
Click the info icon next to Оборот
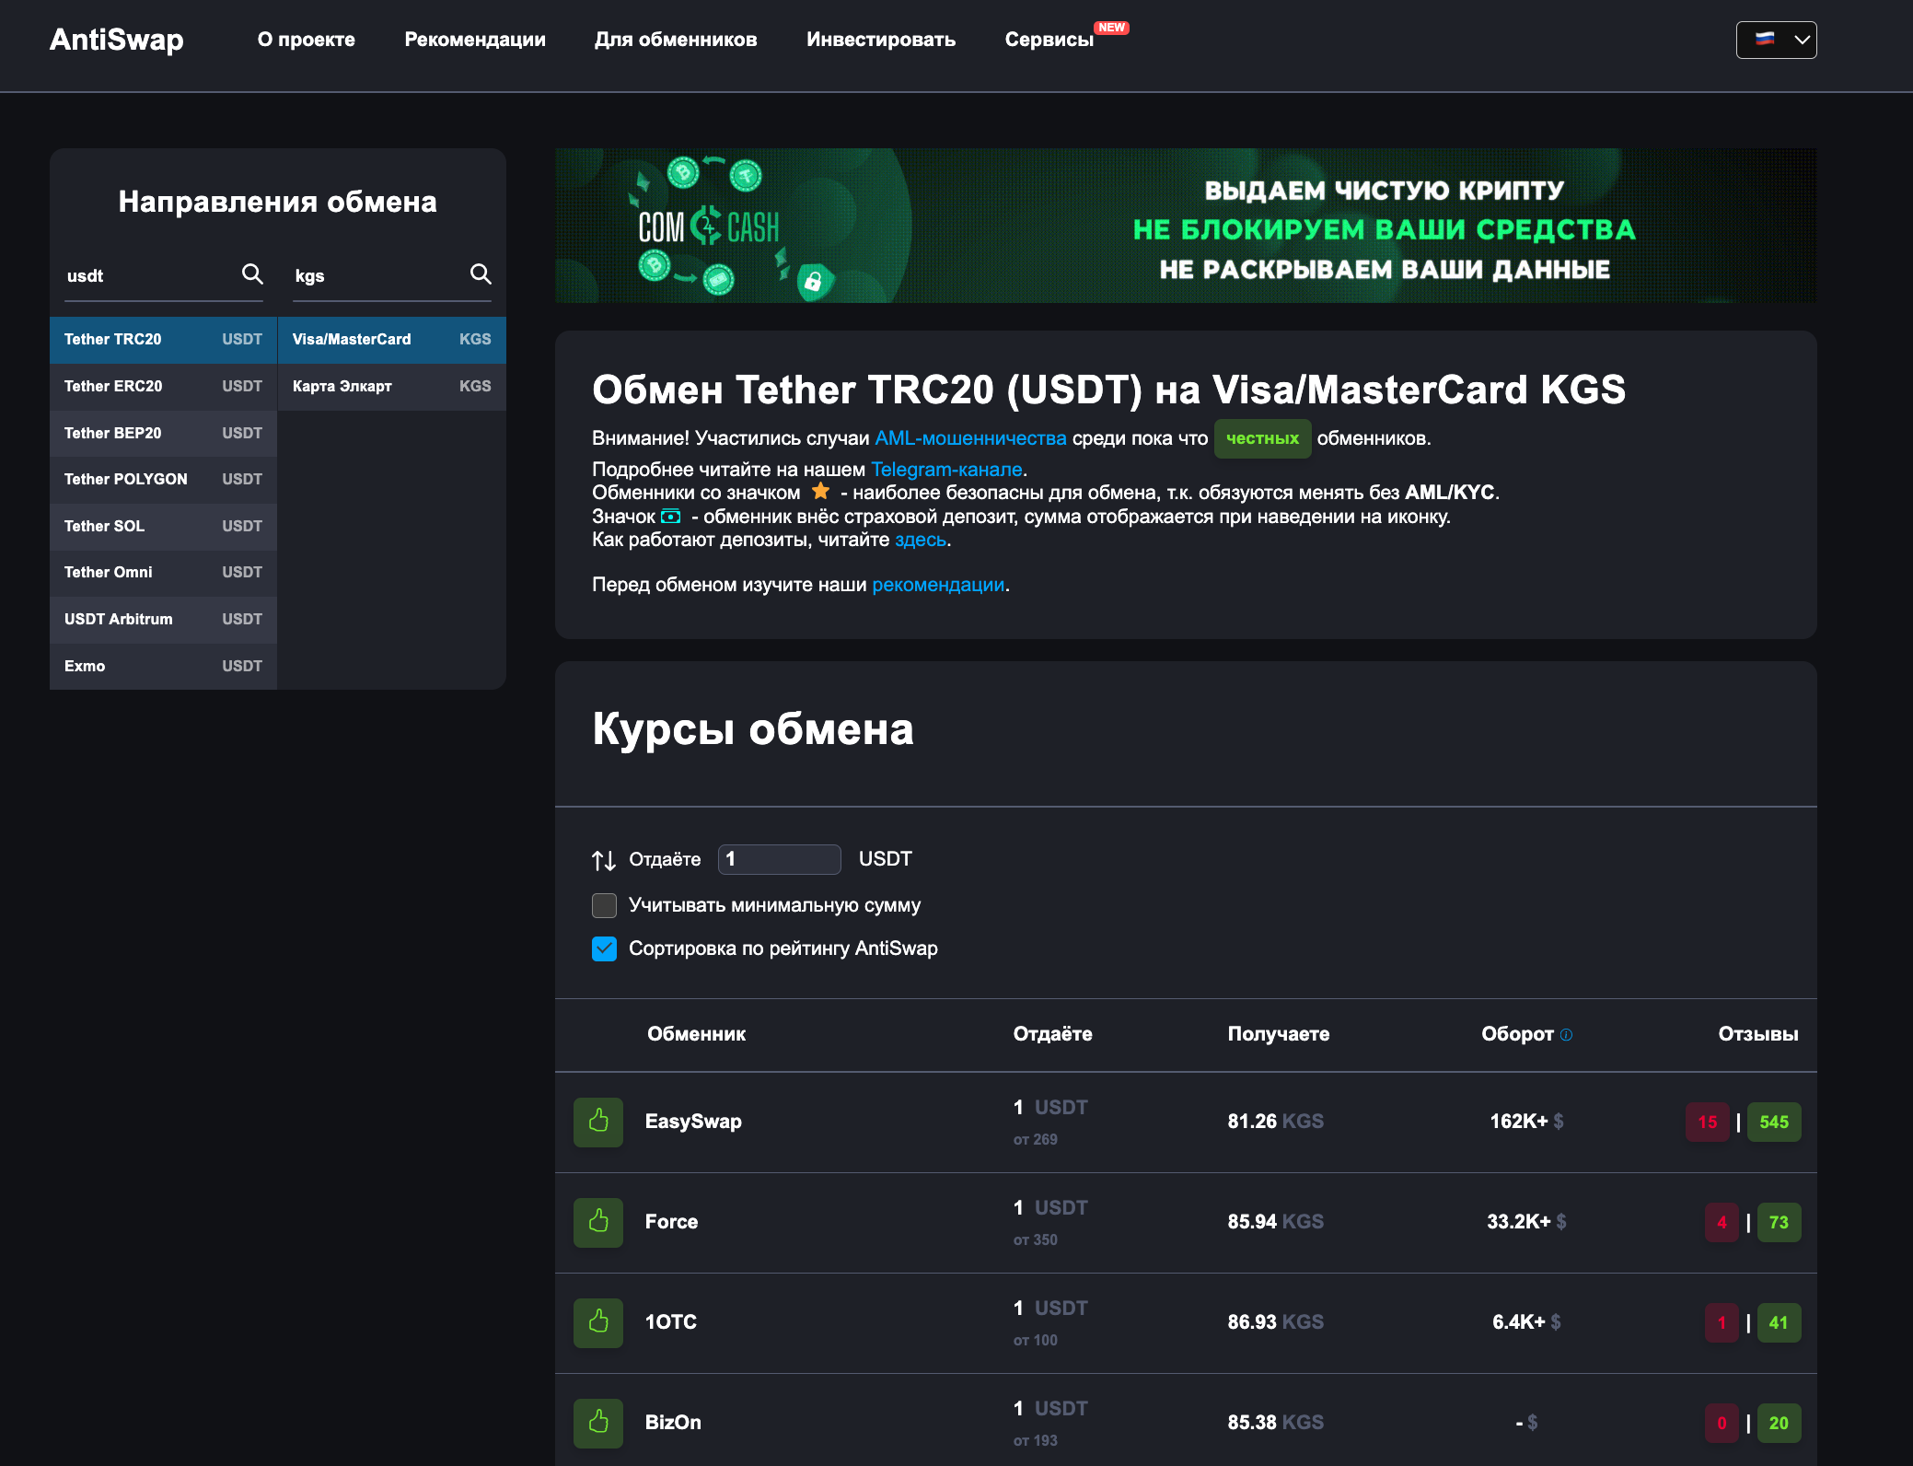coord(1567,1035)
